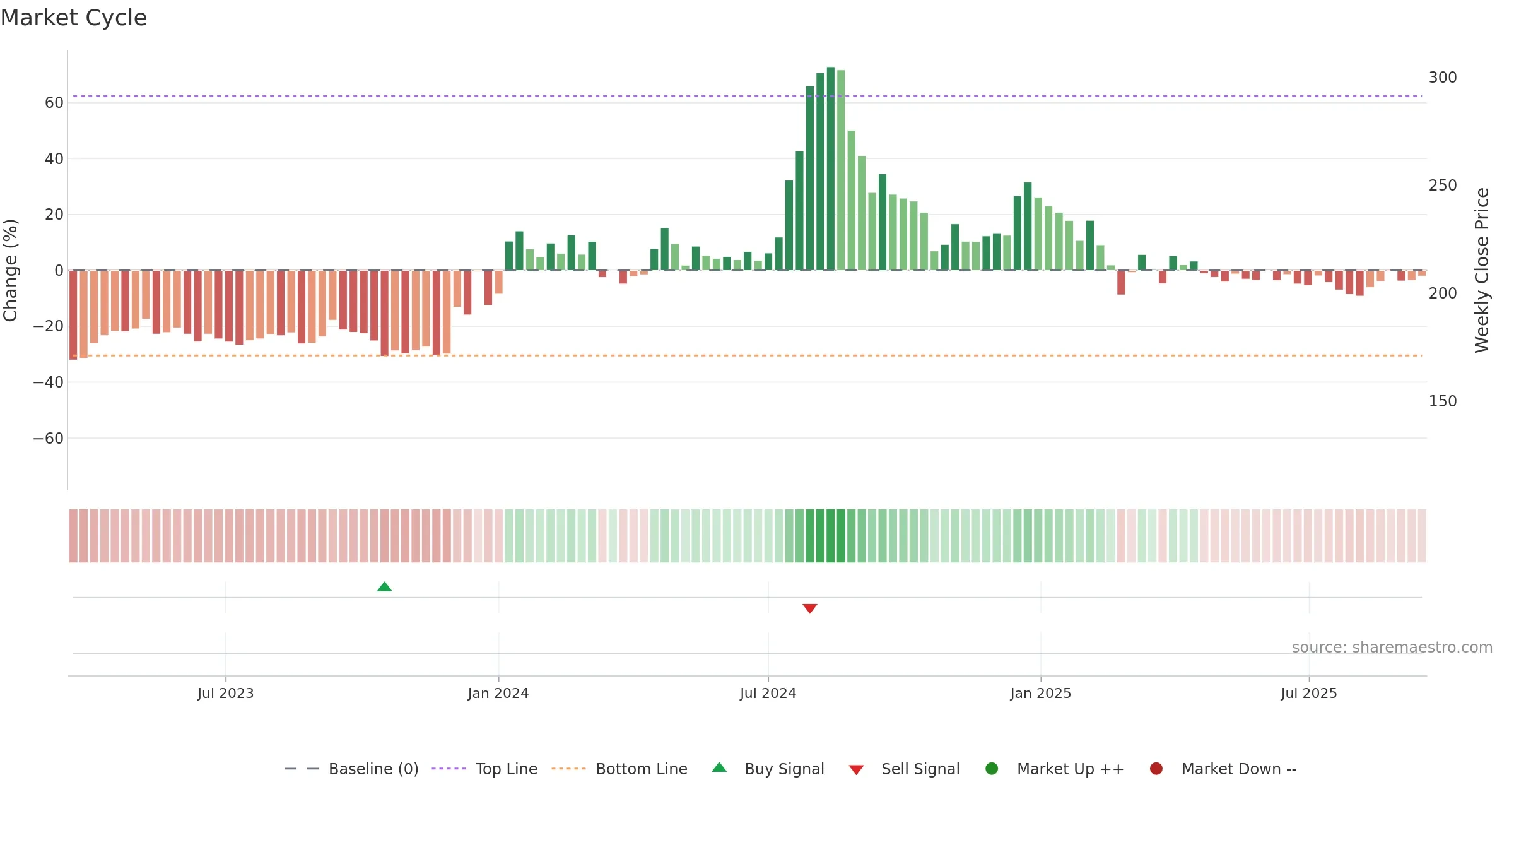Click the 200 tick on the price axis
This screenshot has height=852, width=1514.
pos(1443,293)
